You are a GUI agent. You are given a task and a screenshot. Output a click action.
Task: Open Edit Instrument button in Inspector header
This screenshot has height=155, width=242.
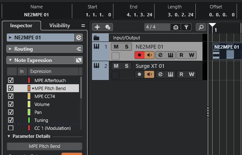[79, 38]
